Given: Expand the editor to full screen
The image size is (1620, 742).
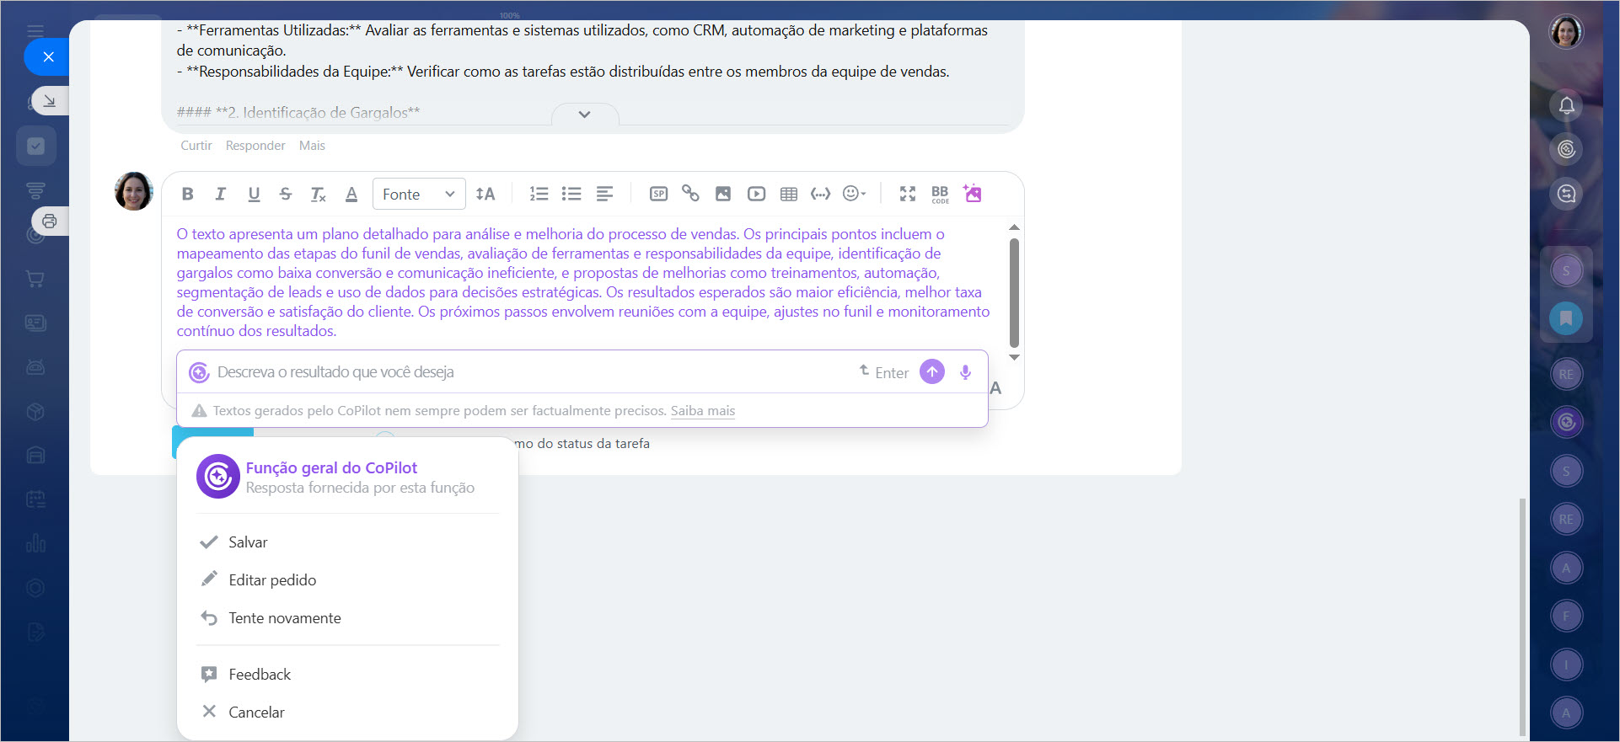Looking at the screenshot, I should [x=908, y=194].
